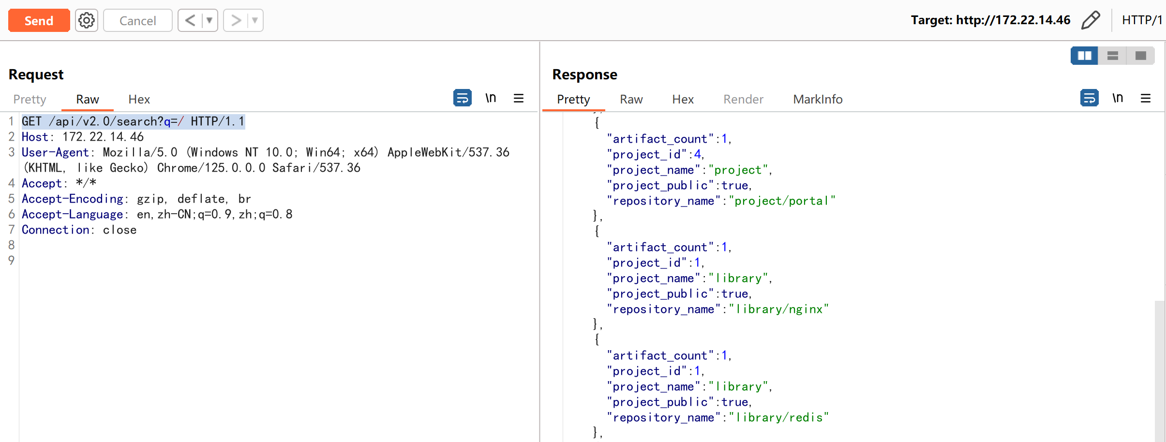
Task: Click the Response panel vertical scrollbar
Action: pos(1159,368)
